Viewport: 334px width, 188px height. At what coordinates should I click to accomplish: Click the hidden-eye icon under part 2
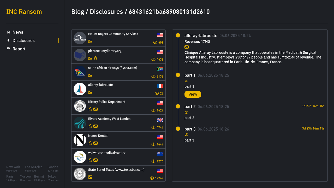coord(187,112)
